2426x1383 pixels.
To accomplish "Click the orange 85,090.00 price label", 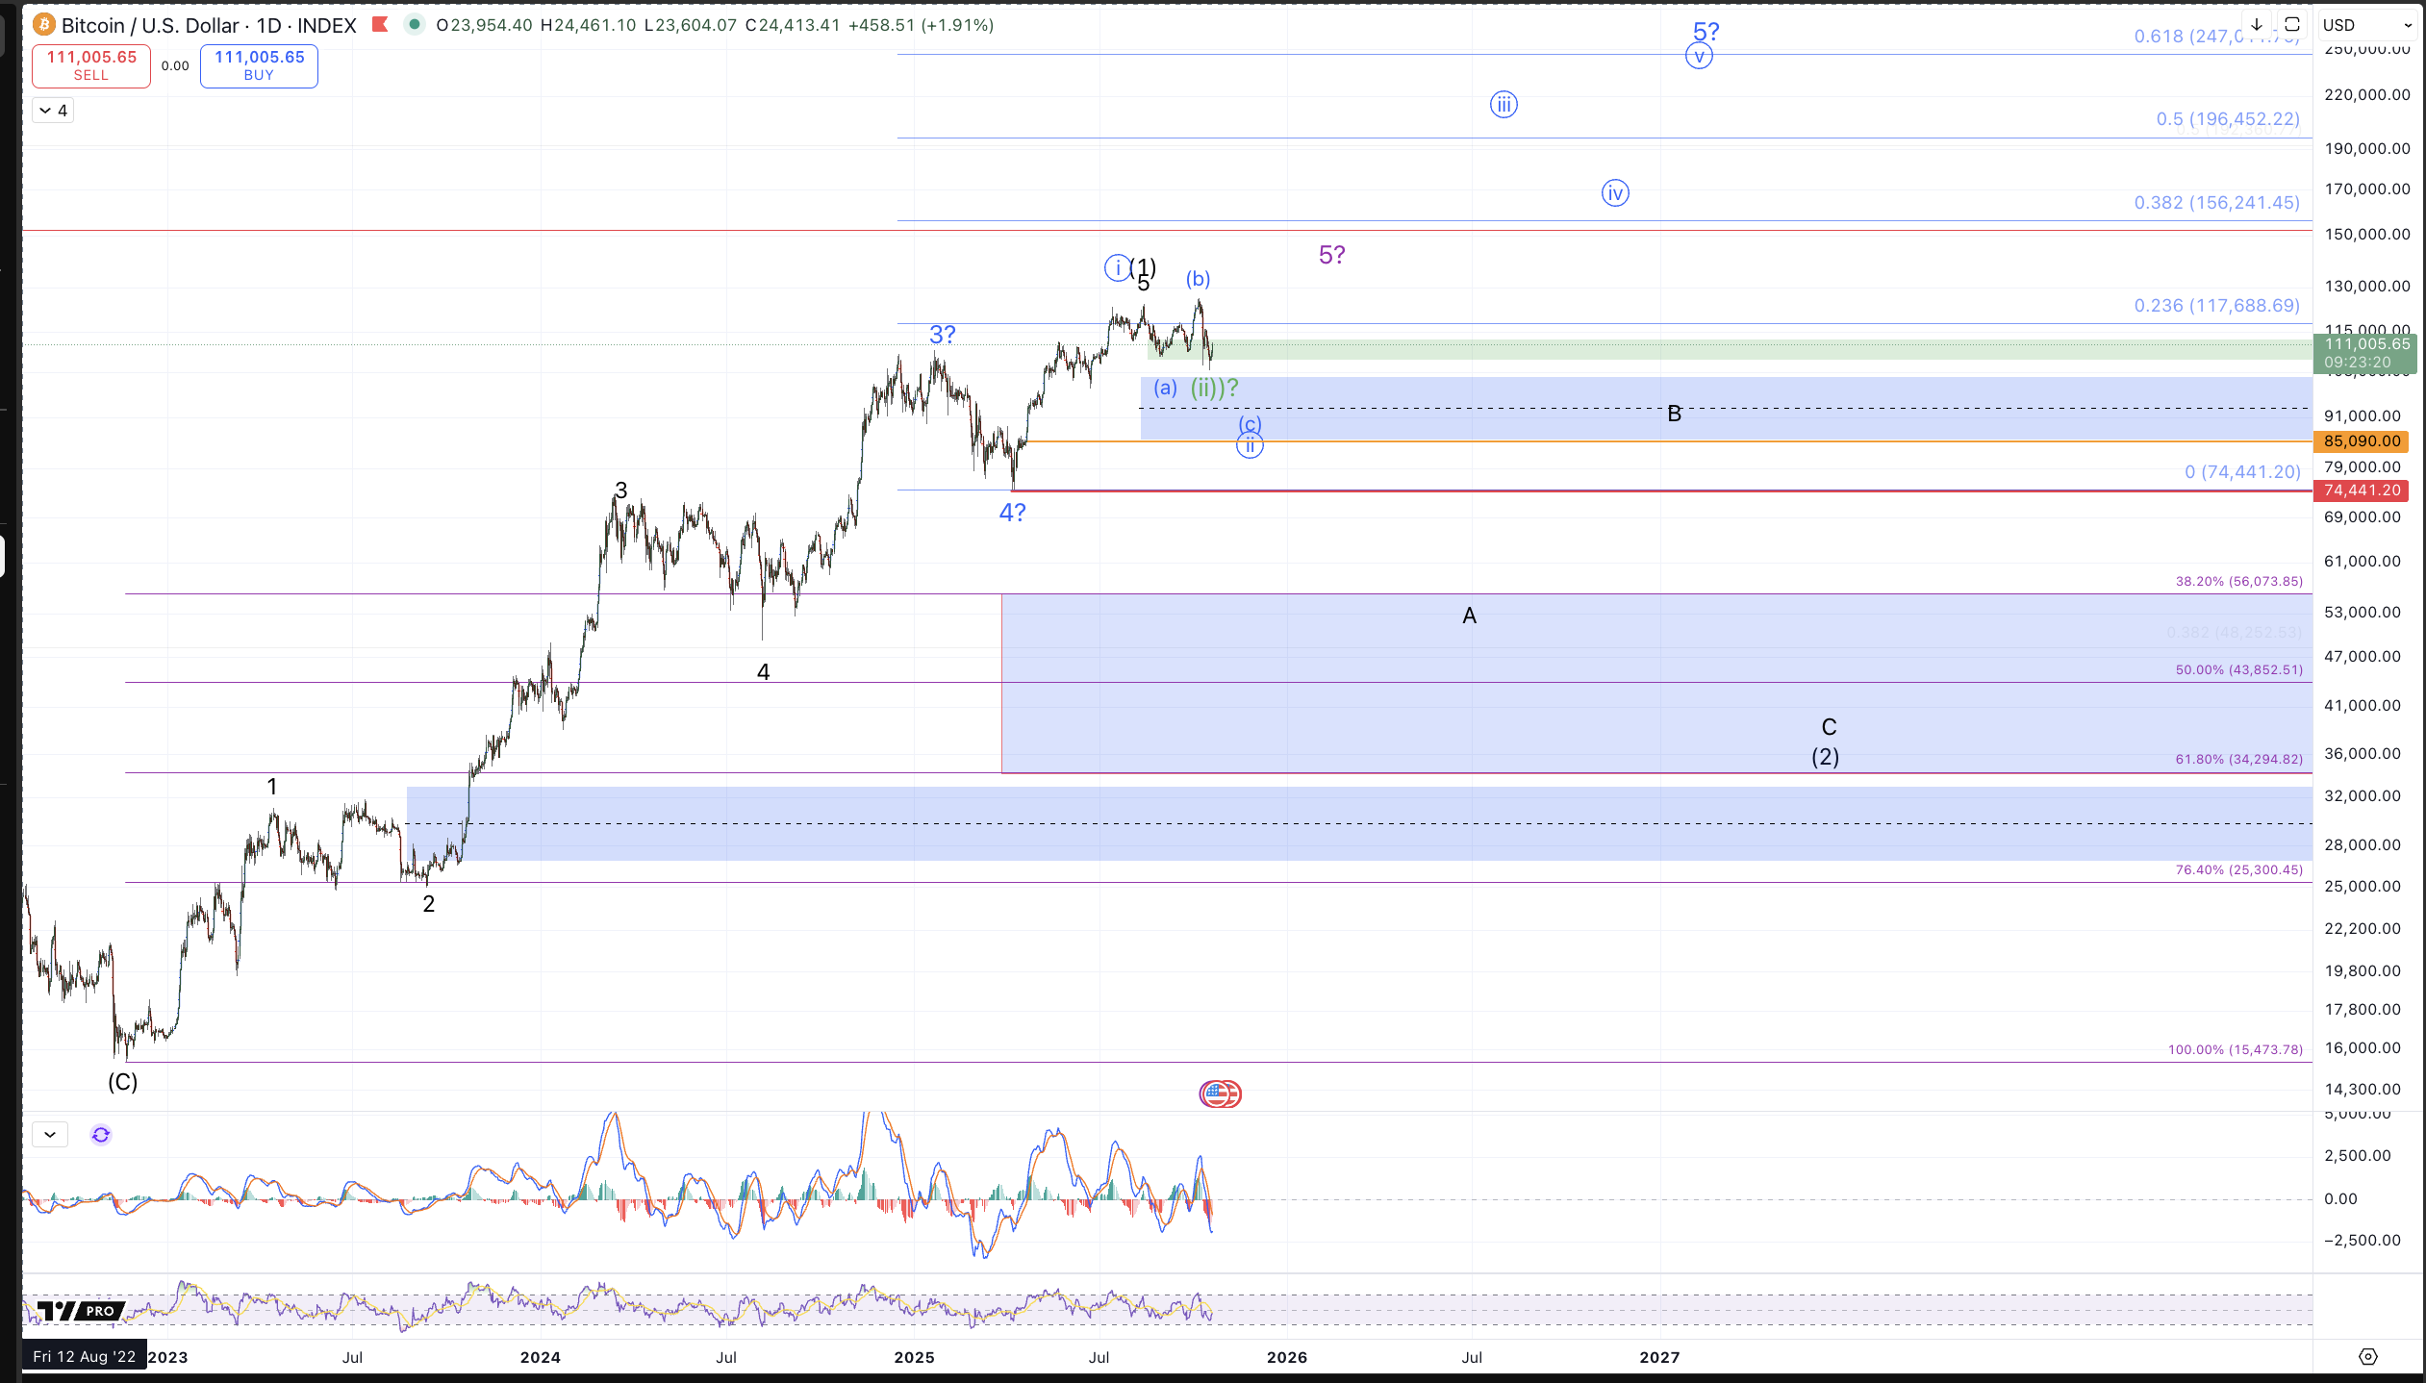I will point(2362,441).
